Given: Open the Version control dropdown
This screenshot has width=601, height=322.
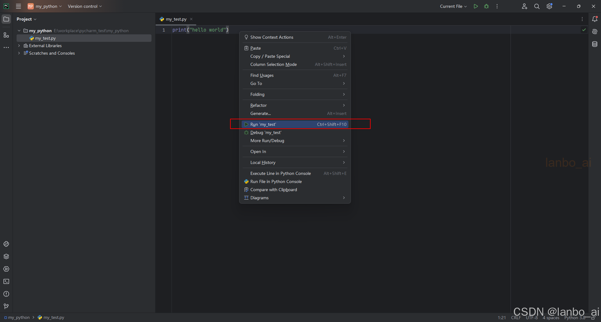Looking at the screenshot, I should tap(84, 6).
